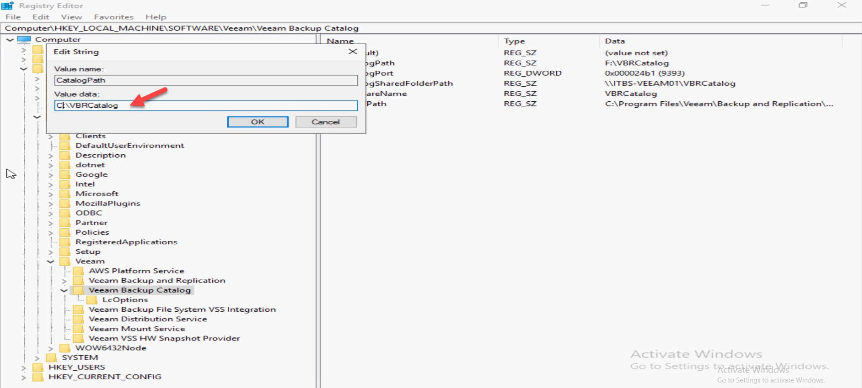Screen dimensions: 862x388
Task: Open the Help menu
Action: coord(156,17)
